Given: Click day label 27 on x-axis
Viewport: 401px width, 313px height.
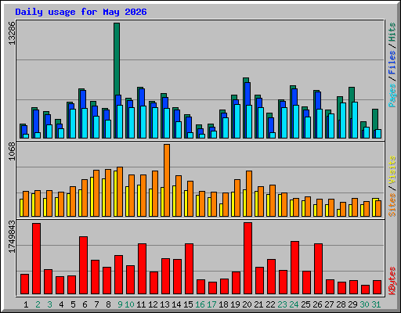Looking at the screenshot, I should point(329,304).
